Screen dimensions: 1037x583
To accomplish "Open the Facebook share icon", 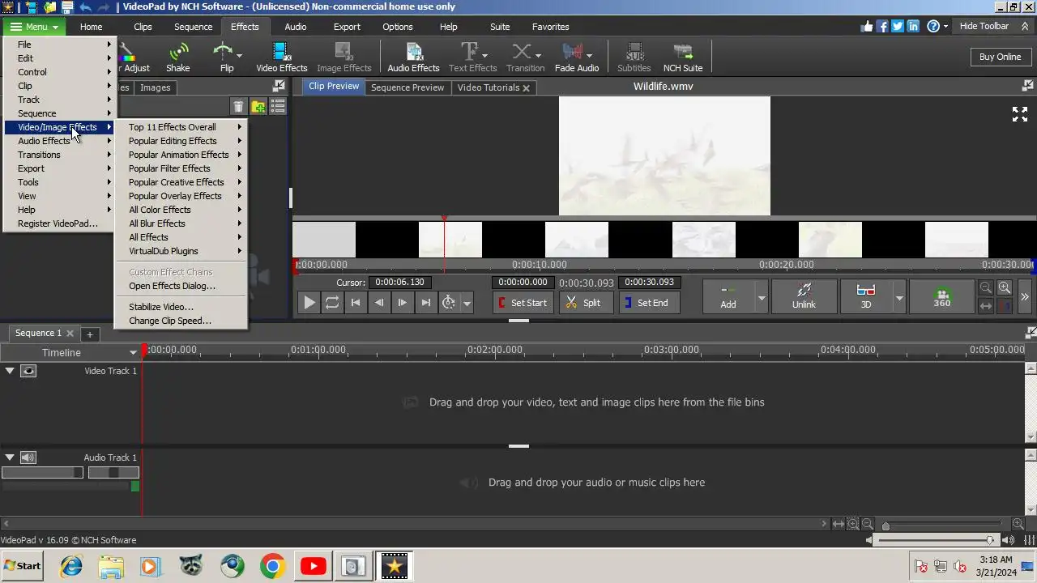I will pos(883,26).
